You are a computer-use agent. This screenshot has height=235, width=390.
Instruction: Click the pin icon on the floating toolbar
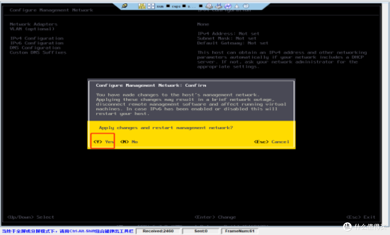125,6
